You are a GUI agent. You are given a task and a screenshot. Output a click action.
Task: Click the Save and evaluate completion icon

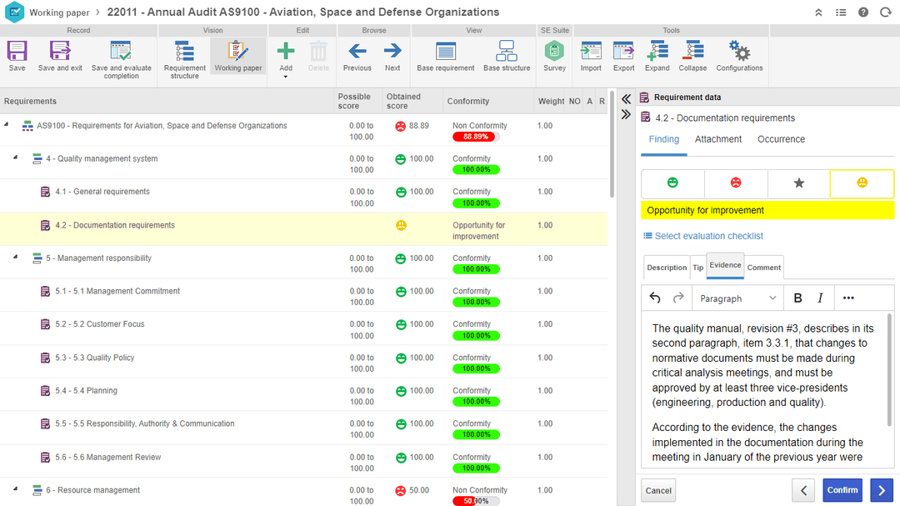pos(121,52)
